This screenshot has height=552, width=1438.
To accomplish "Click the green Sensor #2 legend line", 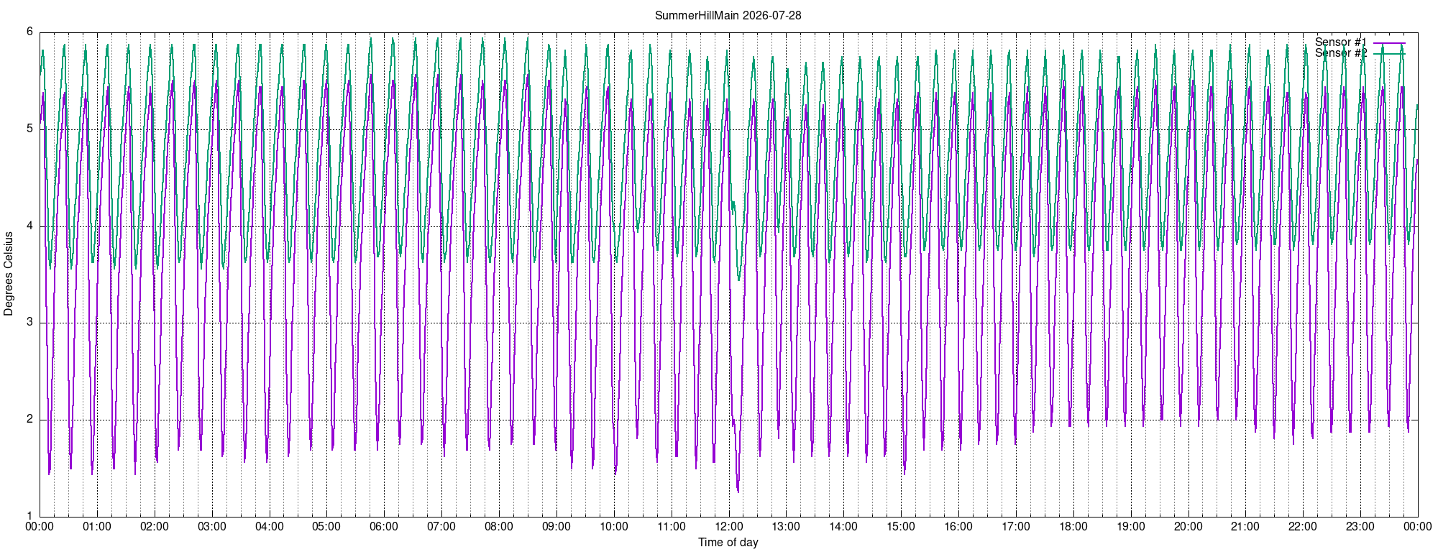I will (x=1388, y=53).
